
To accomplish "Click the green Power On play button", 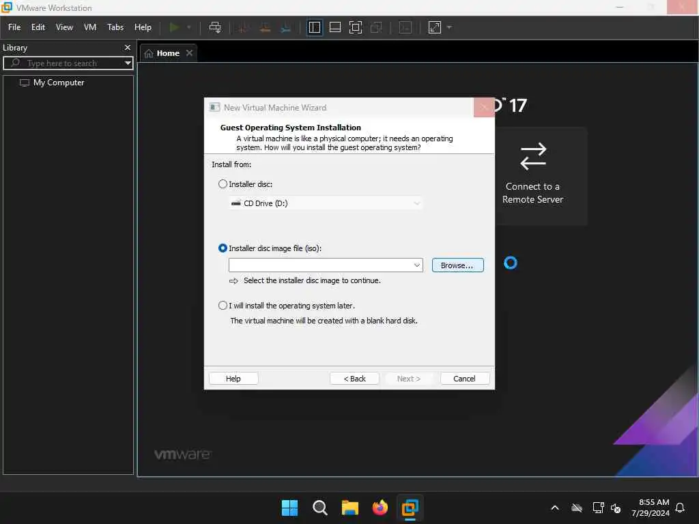I will [x=174, y=27].
